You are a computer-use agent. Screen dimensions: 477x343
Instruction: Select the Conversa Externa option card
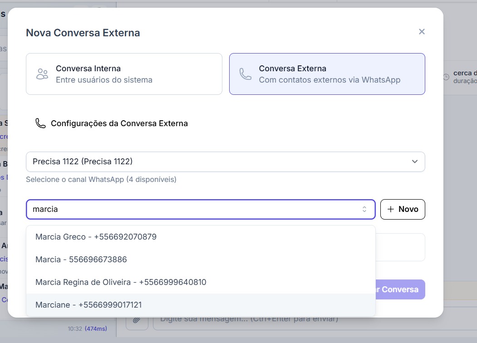click(327, 74)
